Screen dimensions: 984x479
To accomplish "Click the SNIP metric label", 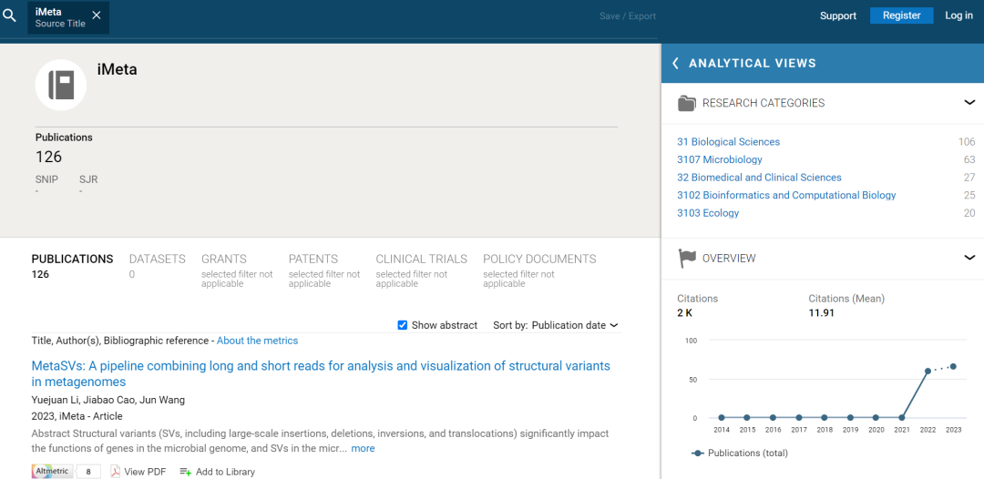I will [x=46, y=179].
